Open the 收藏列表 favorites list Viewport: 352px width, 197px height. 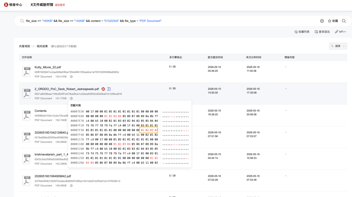coord(302,32)
